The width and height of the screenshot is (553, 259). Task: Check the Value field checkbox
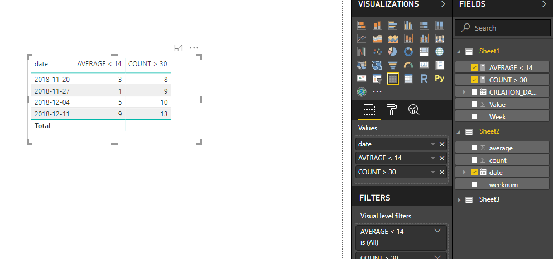[474, 104]
